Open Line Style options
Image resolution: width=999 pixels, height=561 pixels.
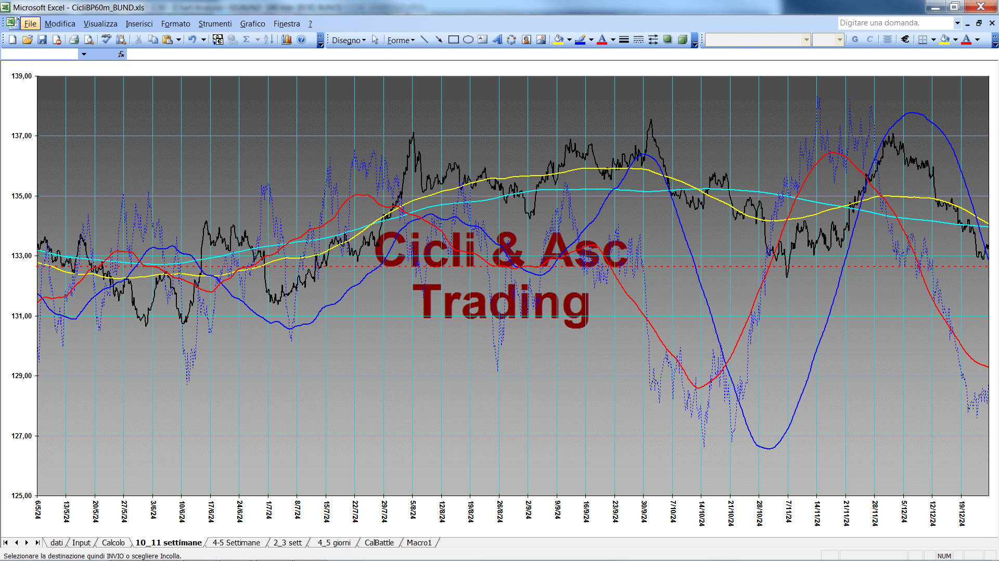[624, 39]
